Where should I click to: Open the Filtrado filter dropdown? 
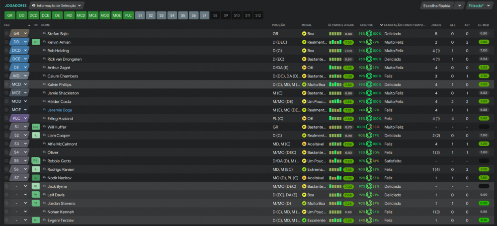[481, 5]
